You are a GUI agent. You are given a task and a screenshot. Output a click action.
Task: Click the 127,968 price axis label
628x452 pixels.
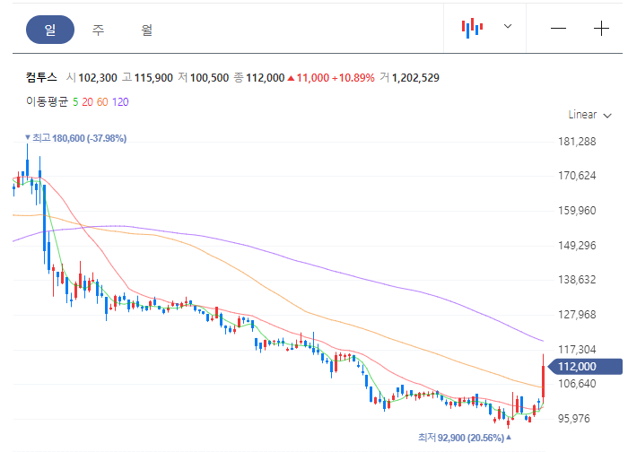[x=577, y=314]
